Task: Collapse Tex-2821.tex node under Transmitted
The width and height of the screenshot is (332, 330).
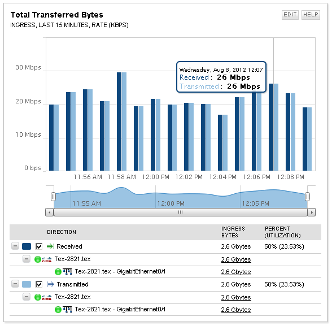Action: pyautogui.click(x=26, y=297)
